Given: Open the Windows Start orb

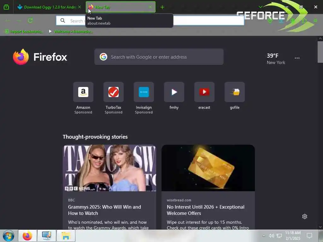Looking at the screenshot, I should click(x=9, y=236).
